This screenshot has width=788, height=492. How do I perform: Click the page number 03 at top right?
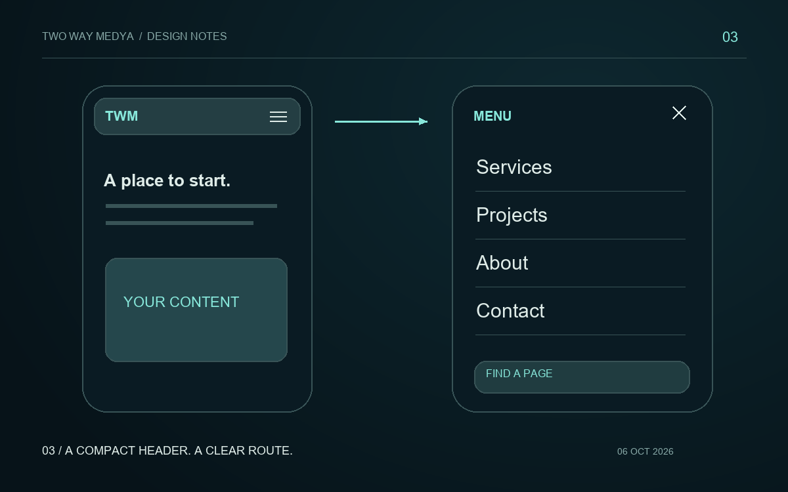(x=730, y=37)
